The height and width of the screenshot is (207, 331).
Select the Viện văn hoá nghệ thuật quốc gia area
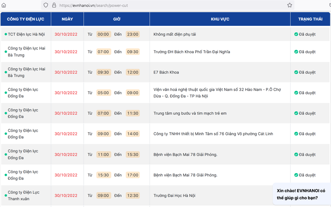coord(217,93)
